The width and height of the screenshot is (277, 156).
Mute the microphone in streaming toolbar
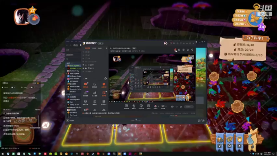tap(155, 106)
